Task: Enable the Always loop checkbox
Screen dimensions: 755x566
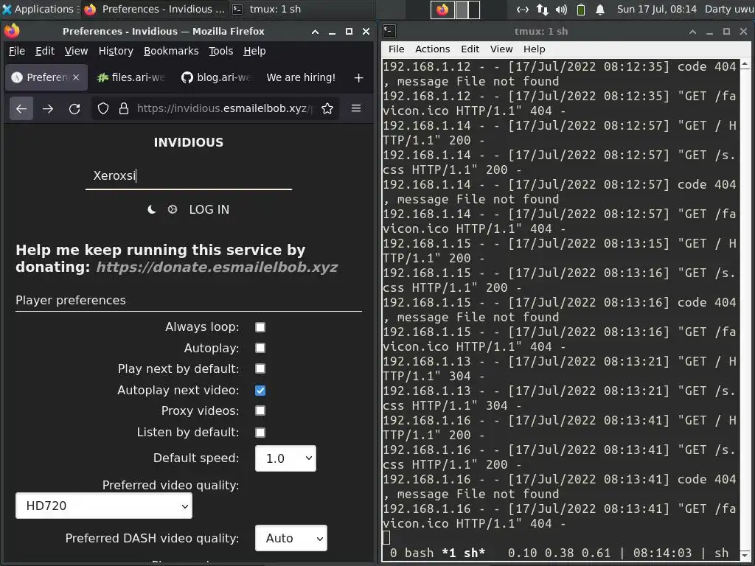Action: tap(260, 327)
